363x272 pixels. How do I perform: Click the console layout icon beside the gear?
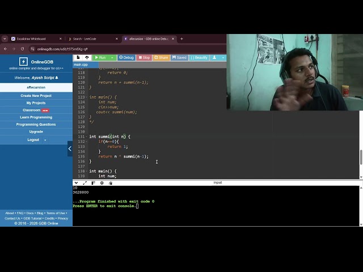93,182
